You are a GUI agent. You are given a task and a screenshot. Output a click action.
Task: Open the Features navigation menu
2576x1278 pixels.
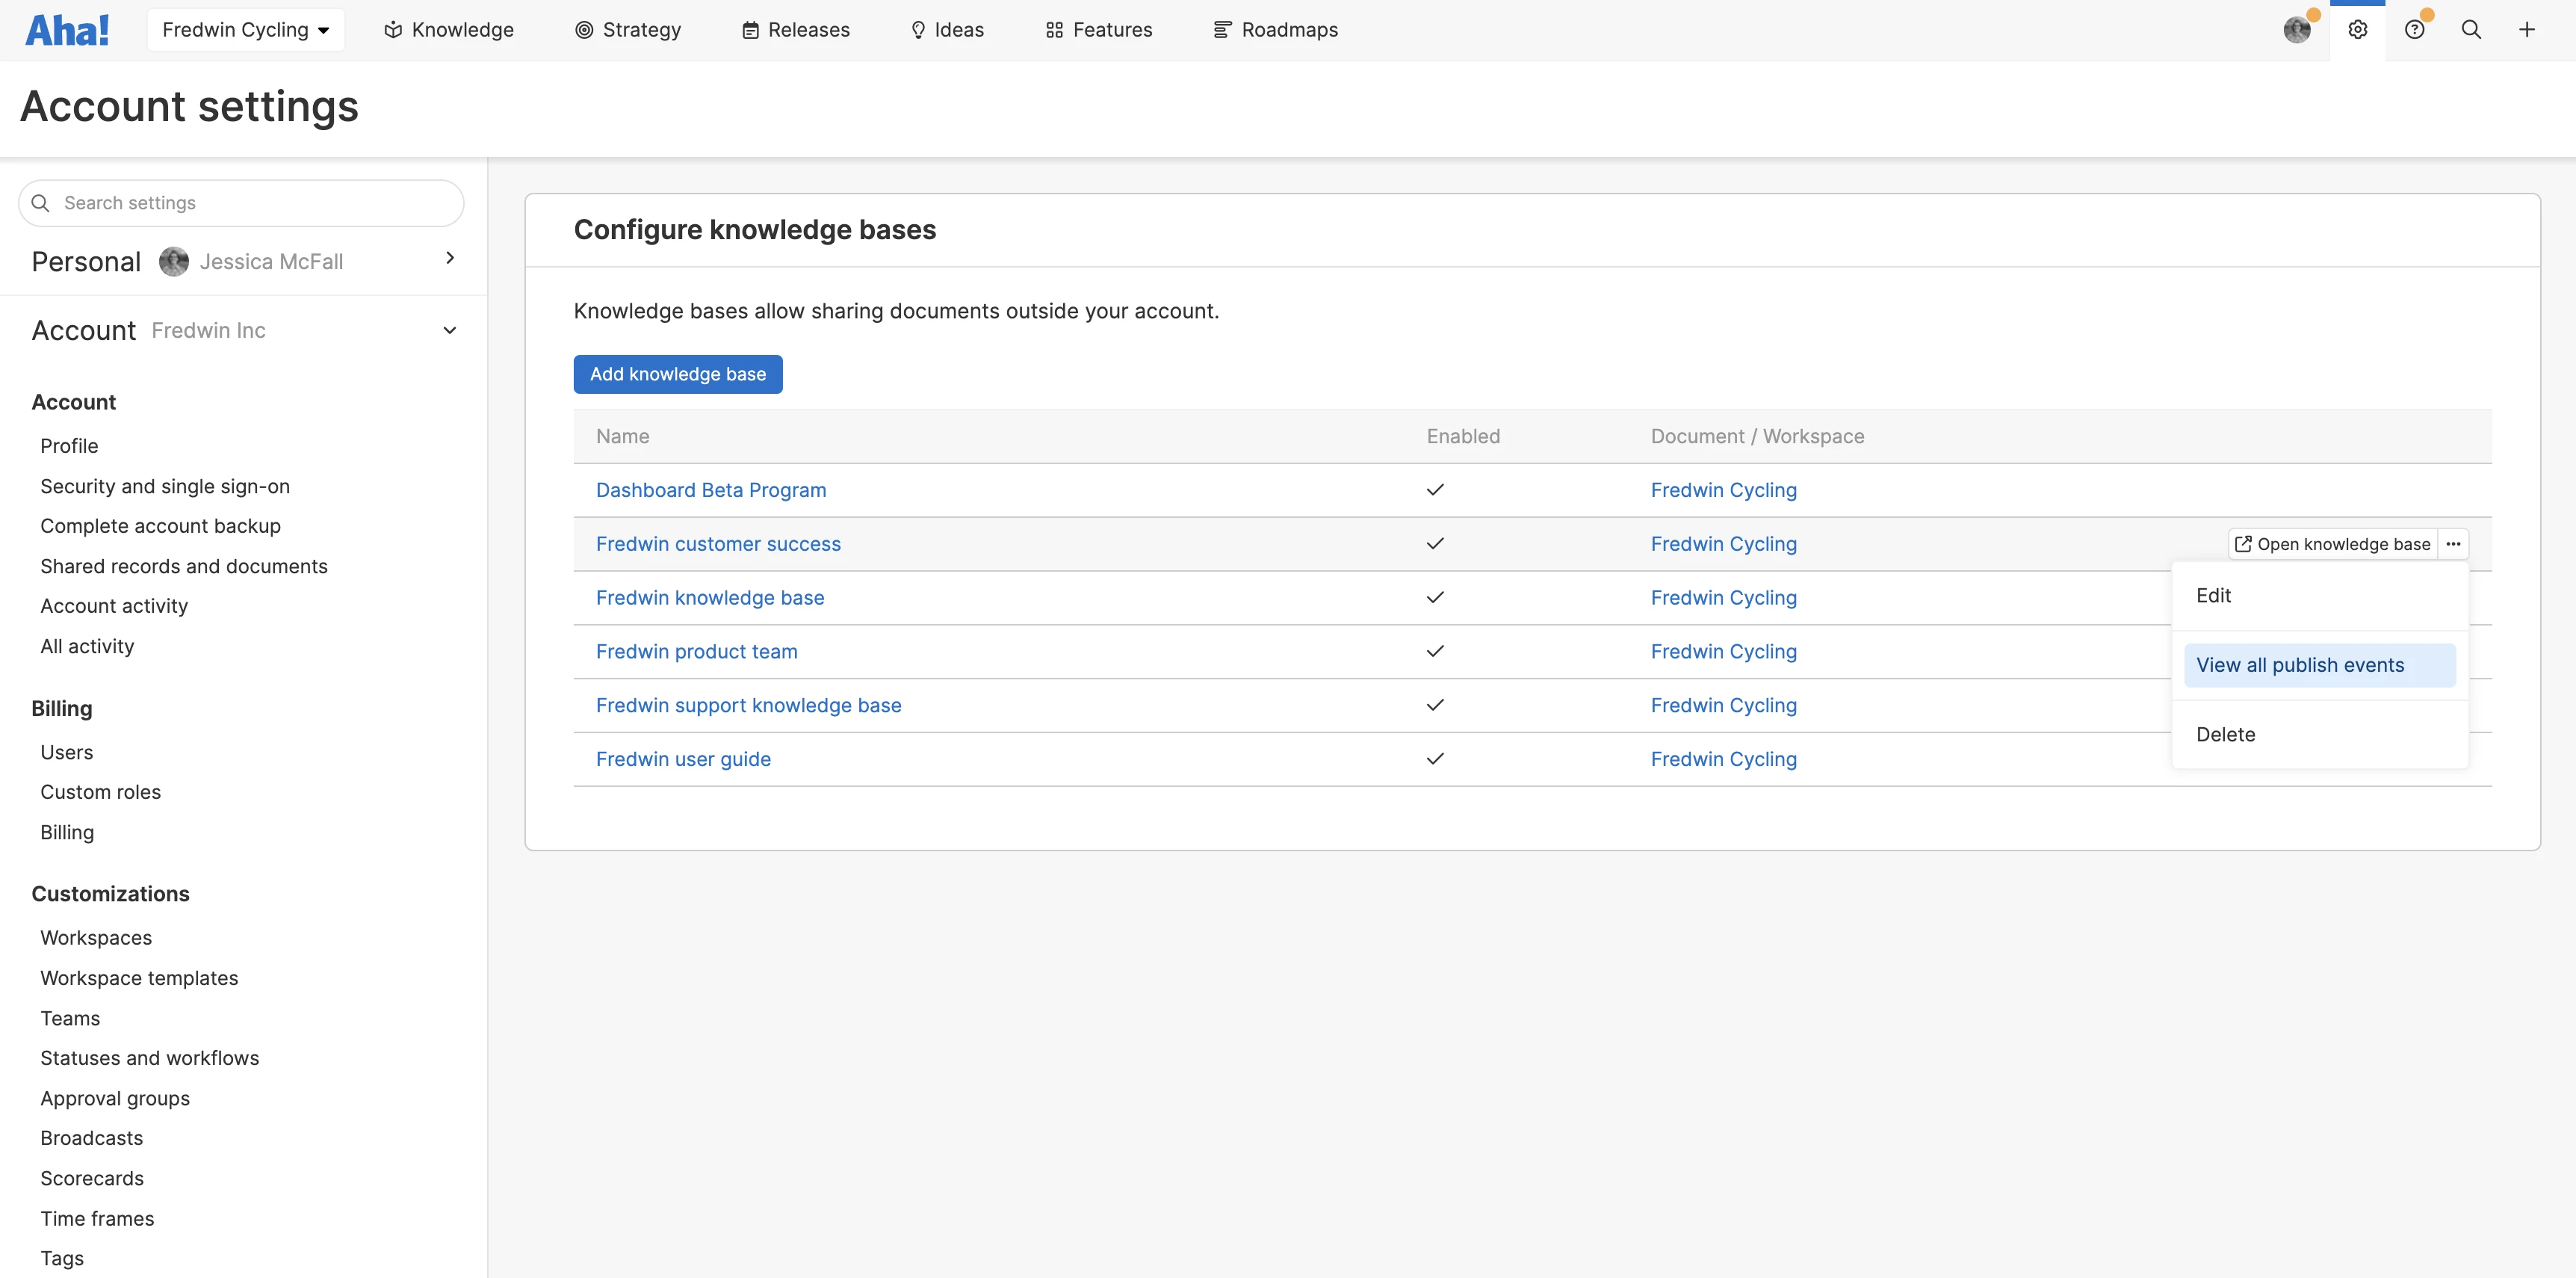point(1099,30)
